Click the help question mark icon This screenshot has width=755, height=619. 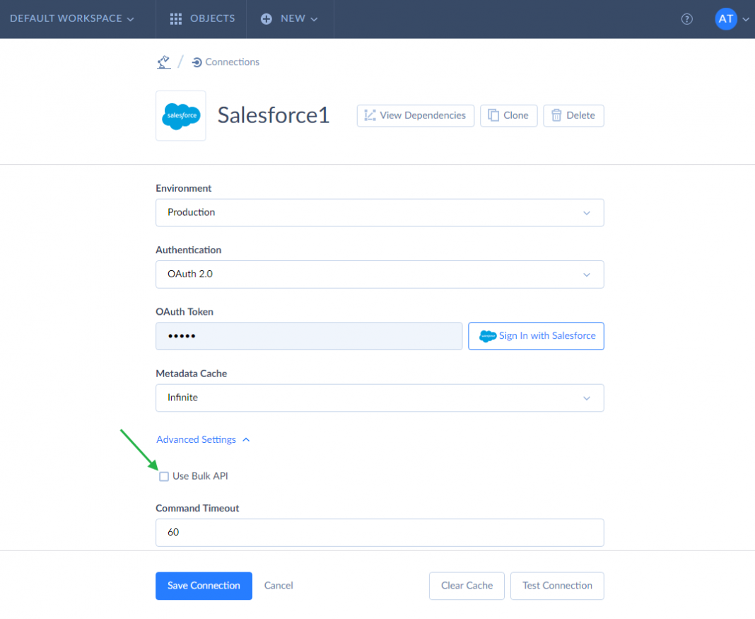pos(686,19)
